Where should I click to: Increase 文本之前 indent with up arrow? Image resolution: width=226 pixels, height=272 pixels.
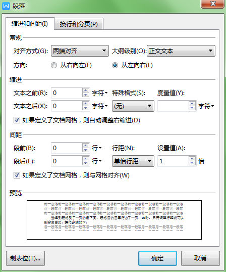point(85,90)
